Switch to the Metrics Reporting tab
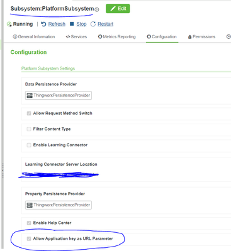The image size is (231, 251). 117,36
